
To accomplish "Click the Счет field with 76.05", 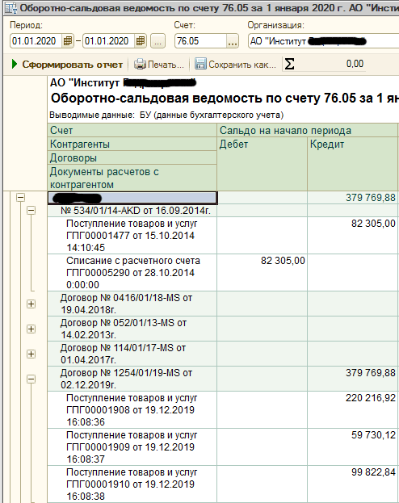I will point(200,41).
